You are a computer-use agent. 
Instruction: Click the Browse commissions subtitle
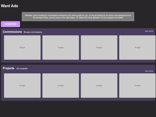coord(33,32)
